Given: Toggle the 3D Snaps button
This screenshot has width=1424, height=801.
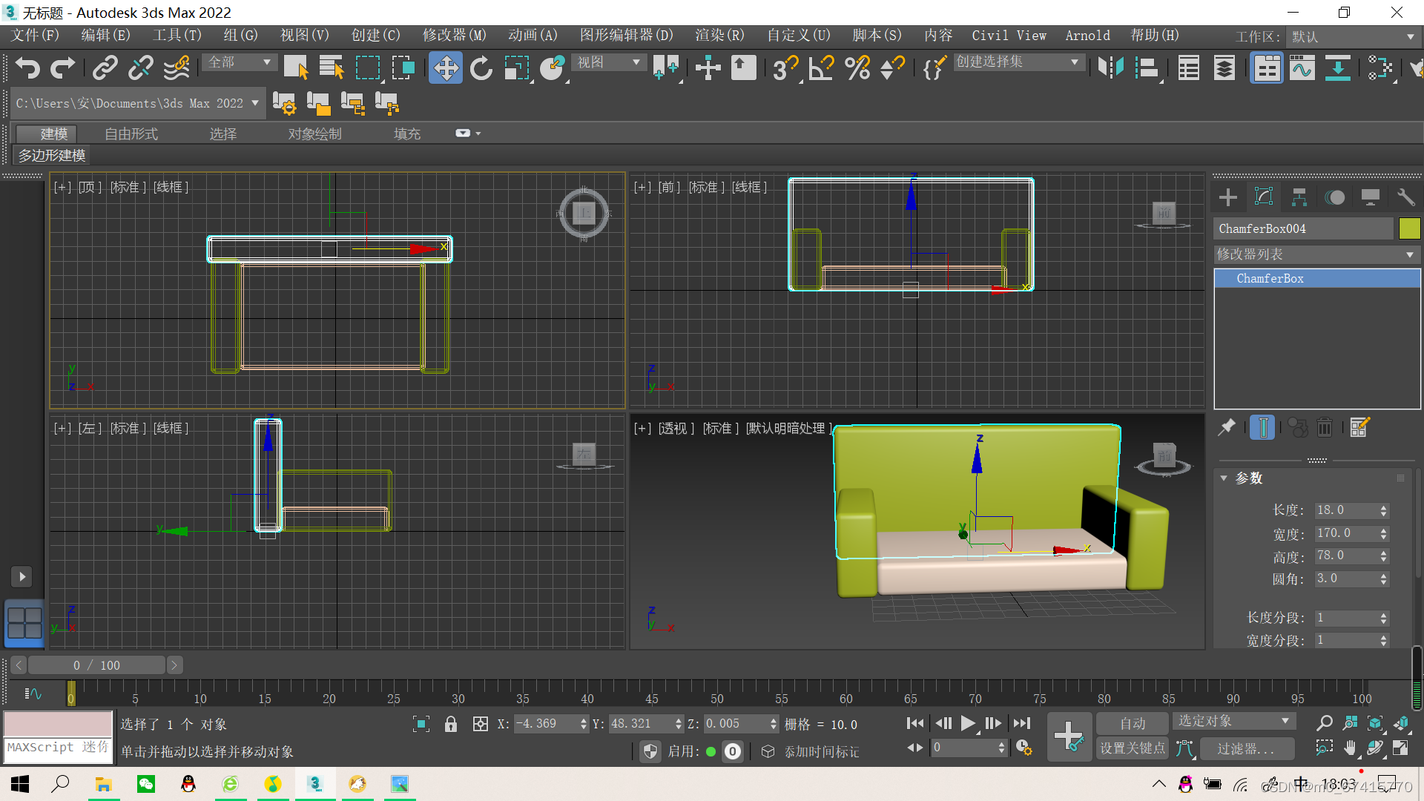Looking at the screenshot, I should click(785, 68).
